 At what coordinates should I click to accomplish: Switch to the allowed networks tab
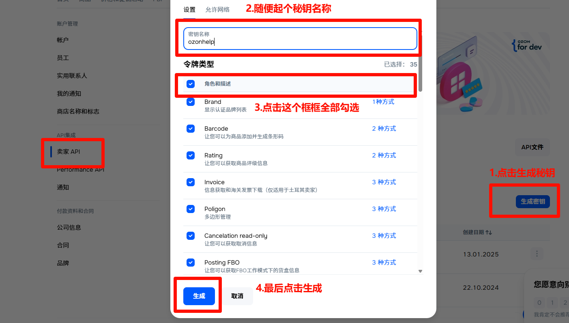coord(217,10)
